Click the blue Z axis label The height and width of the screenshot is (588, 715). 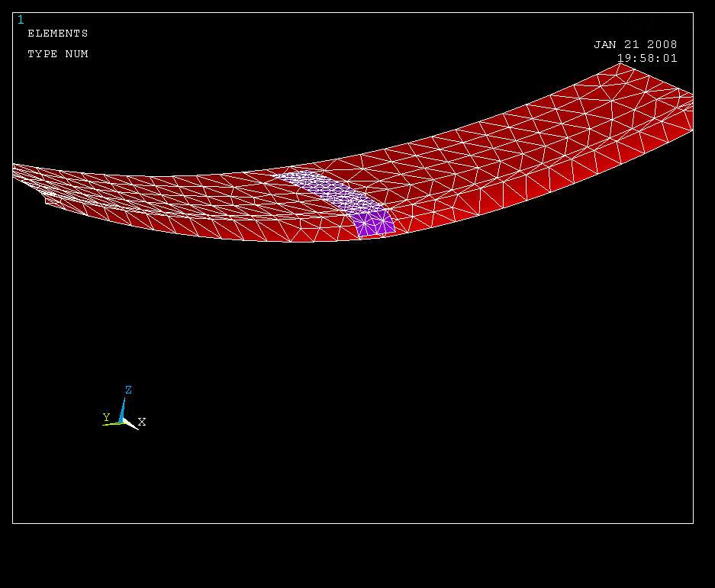(129, 390)
